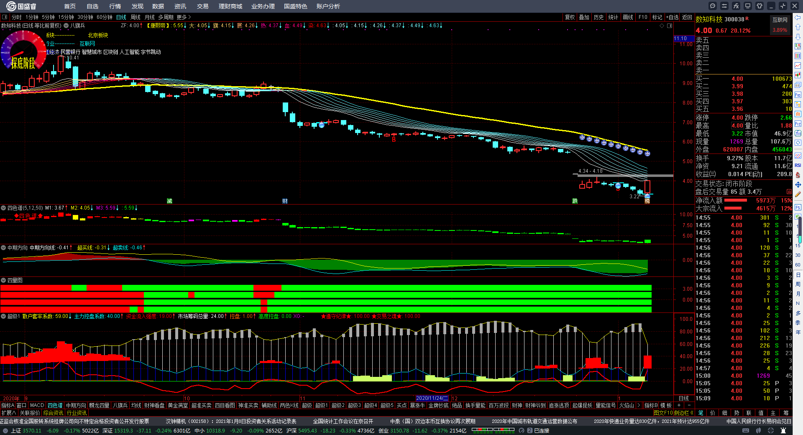
Task: Click the candlestick icon in status bar
Action: click(x=758, y=430)
